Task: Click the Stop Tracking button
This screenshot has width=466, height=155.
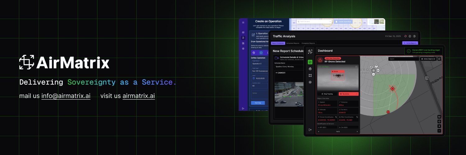Action: (327, 94)
